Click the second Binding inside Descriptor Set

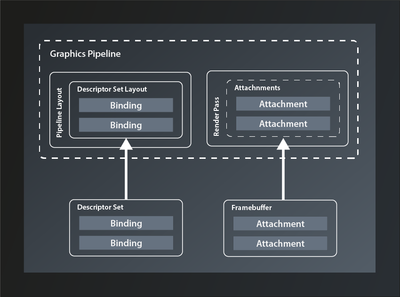126,243
